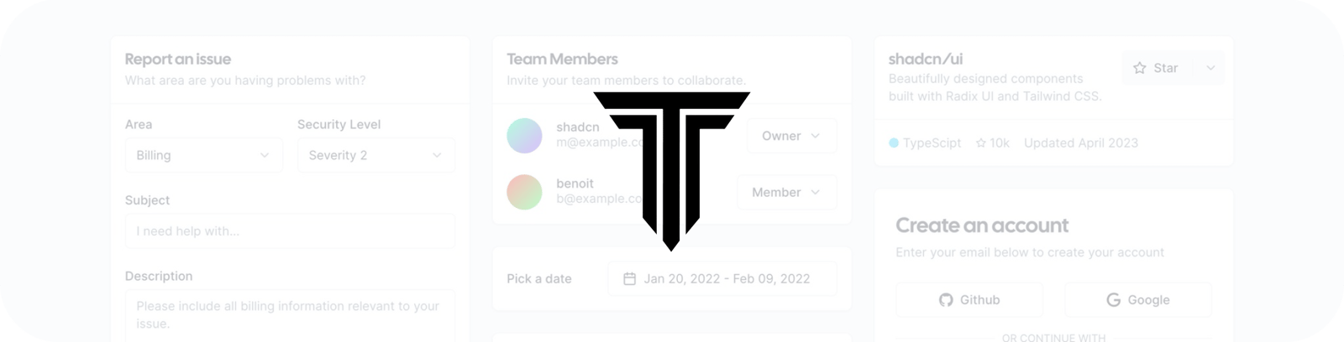Click the Subject input field
The height and width of the screenshot is (342, 1344).
[x=290, y=231]
